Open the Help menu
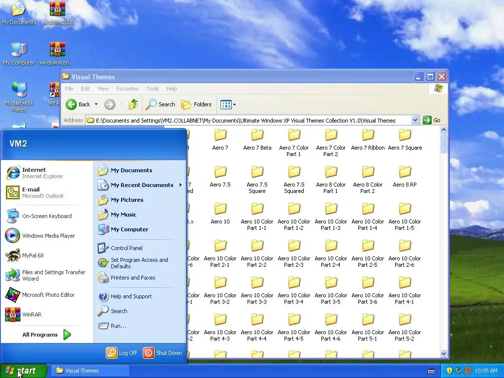 [171, 89]
